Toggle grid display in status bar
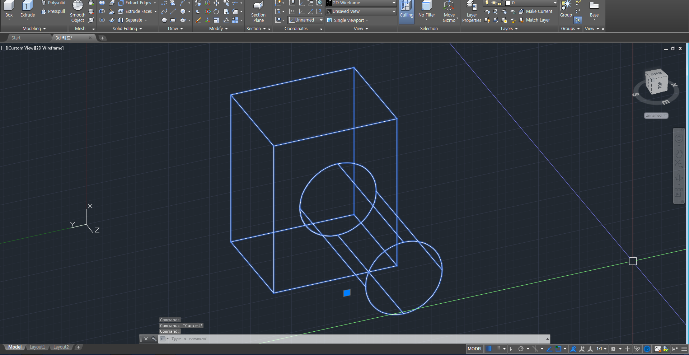This screenshot has height=355, width=689. [x=489, y=349]
